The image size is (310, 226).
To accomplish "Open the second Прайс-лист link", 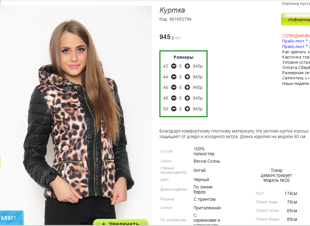I will coord(296,47).
